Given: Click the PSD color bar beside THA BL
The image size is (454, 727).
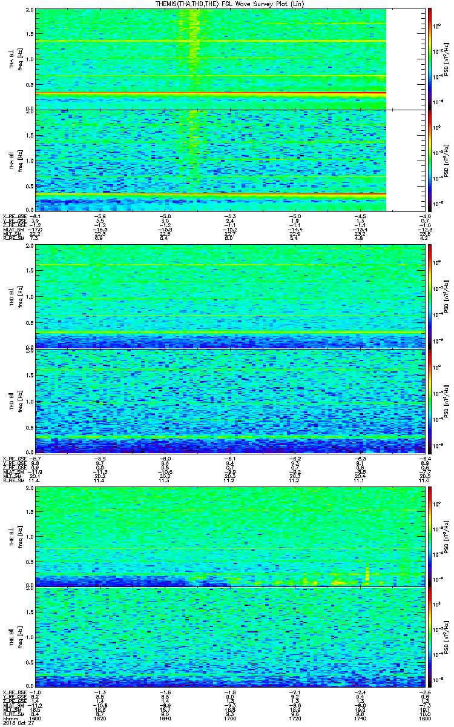Looking at the screenshot, I should [x=430, y=59].
